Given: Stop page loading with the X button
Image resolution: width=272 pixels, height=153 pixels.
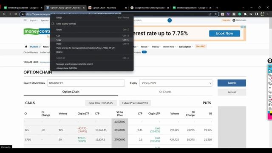Looking at the screenshot, I should click(15, 14).
